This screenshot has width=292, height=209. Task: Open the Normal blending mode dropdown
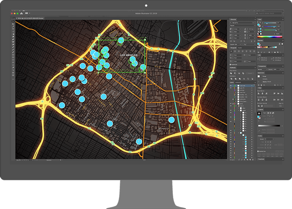pyautogui.click(x=263, y=69)
